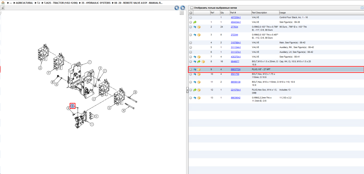The image size is (364, 174).
Task: Select callout 5 in the diagram
Action: pyautogui.click(x=110, y=108)
